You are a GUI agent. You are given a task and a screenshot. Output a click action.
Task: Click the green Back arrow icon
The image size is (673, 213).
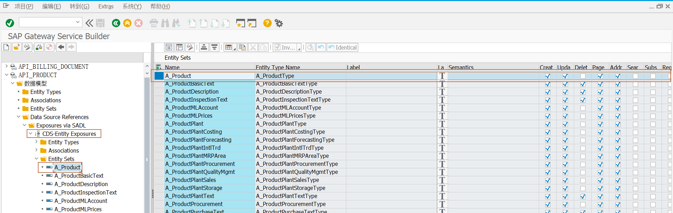coord(116,23)
